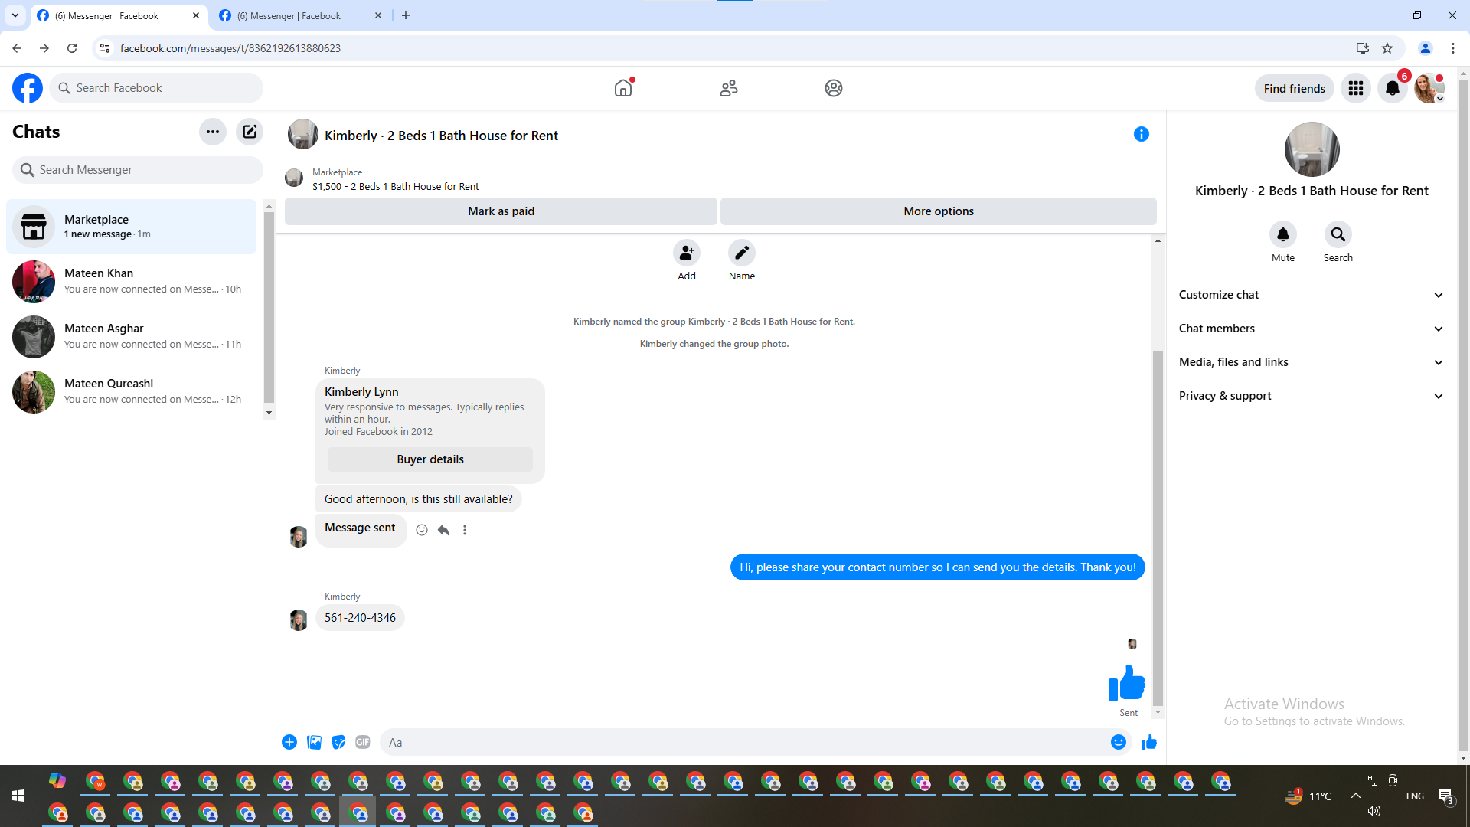Viewport: 1470px width, 827px height.
Task: Expand Media, files and links section
Action: [x=1312, y=362]
